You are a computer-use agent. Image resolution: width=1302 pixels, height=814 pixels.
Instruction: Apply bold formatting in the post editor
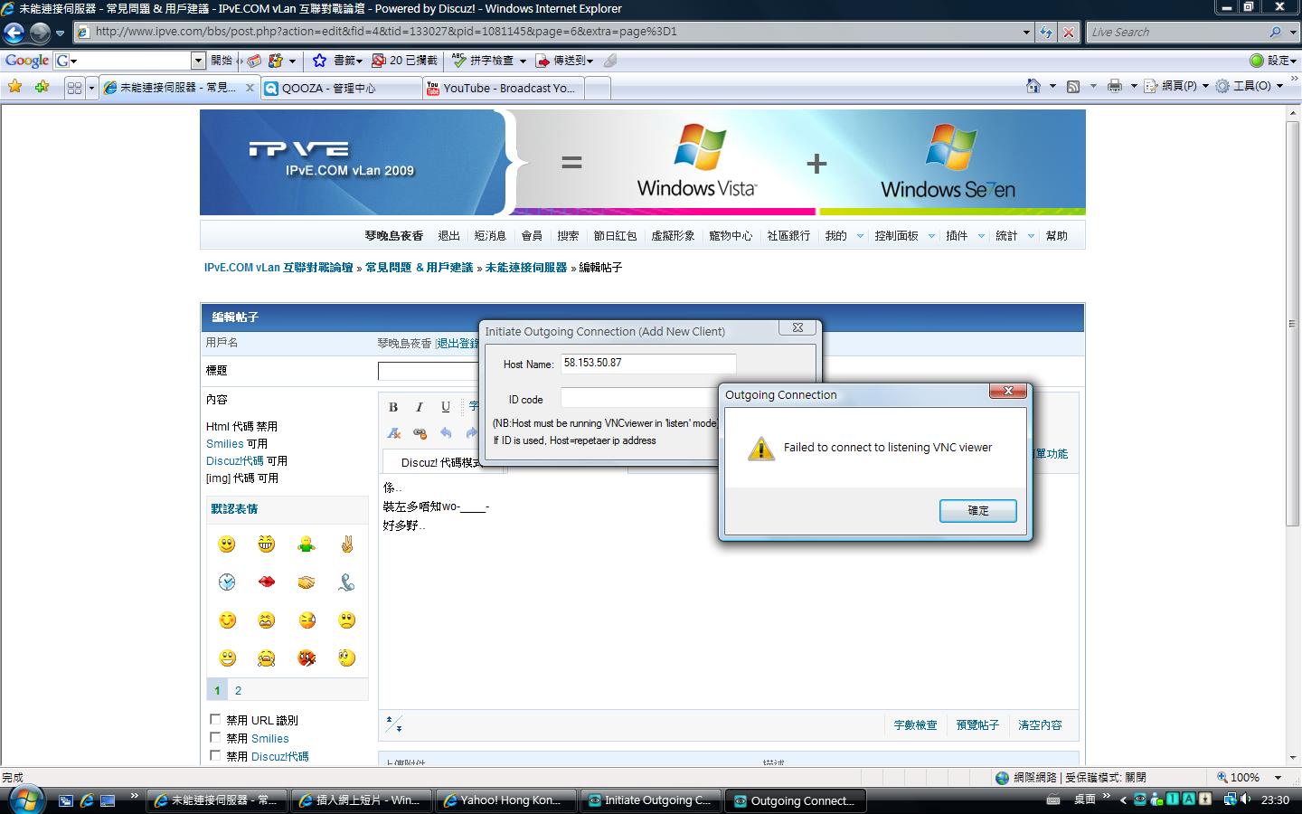393,406
